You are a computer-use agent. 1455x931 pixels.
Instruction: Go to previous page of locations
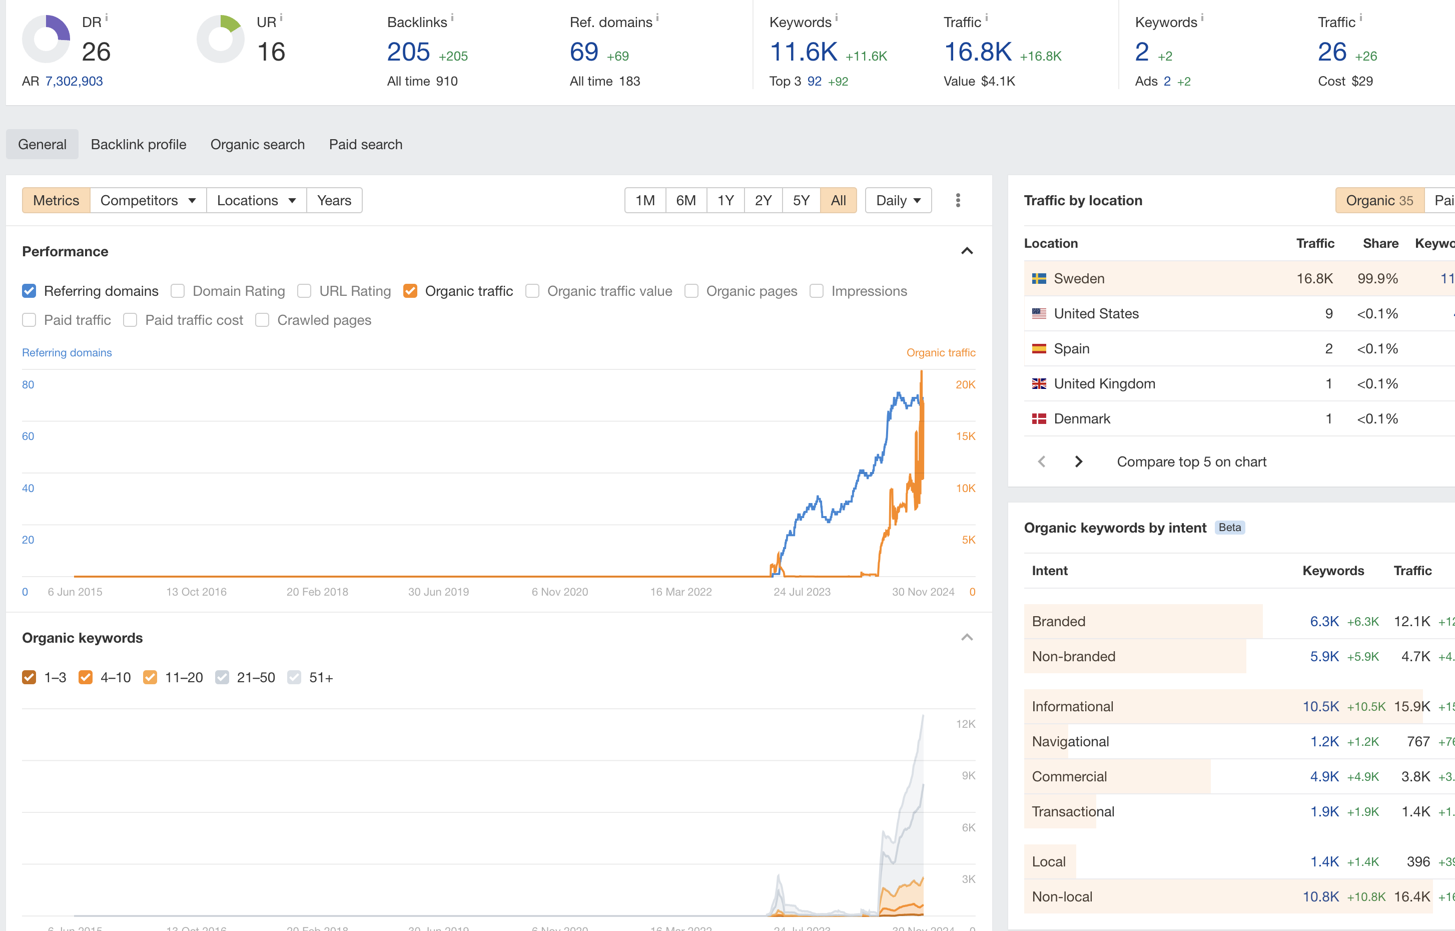1042,462
